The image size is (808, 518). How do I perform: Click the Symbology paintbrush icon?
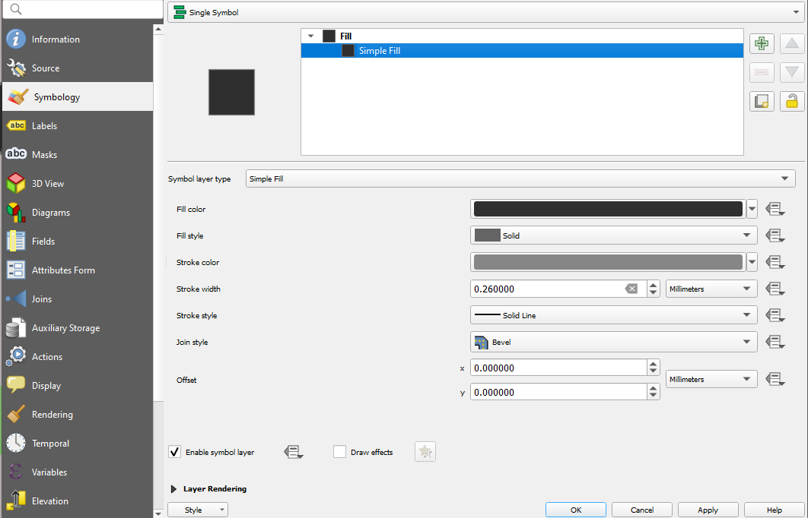[18, 96]
